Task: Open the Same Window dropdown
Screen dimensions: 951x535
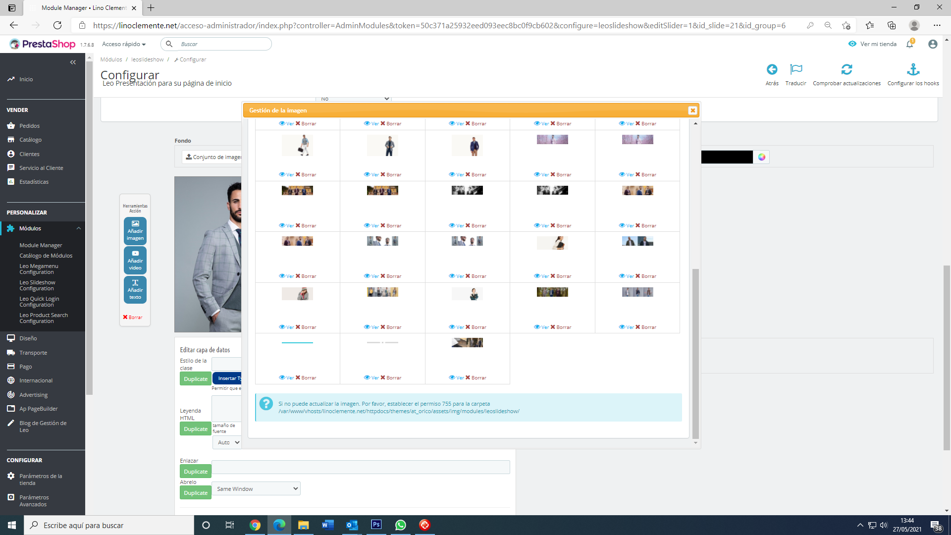Action: 256,489
